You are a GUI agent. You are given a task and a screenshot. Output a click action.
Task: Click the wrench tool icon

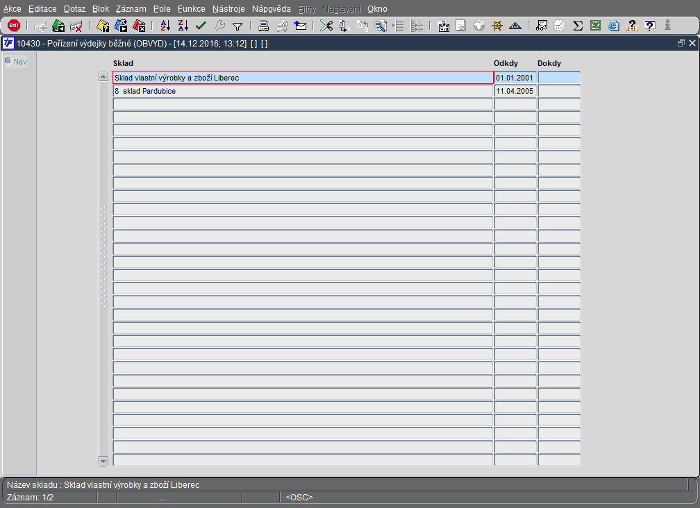[219, 26]
